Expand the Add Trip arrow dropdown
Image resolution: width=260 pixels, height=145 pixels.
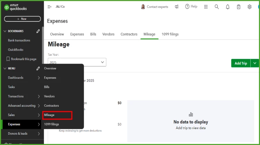[255, 63]
